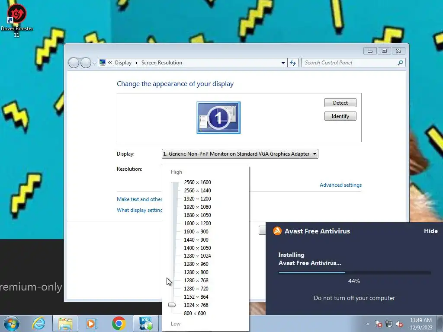Screen dimensions: 443x332
Task: Select 800 × 600 resolution
Action: 195,313
